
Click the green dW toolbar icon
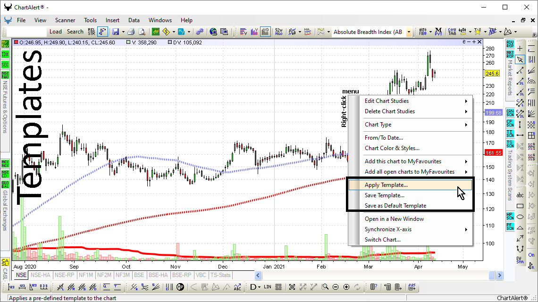tap(156, 32)
